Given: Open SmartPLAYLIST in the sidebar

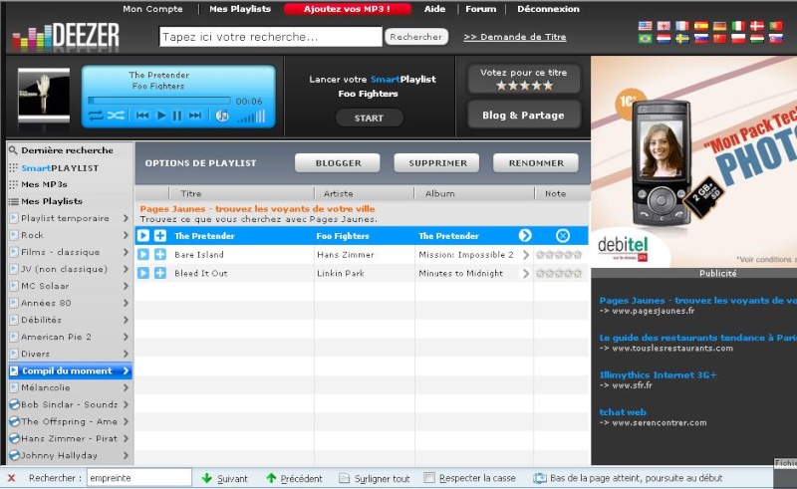Looking at the screenshot, I should [60, 167].
